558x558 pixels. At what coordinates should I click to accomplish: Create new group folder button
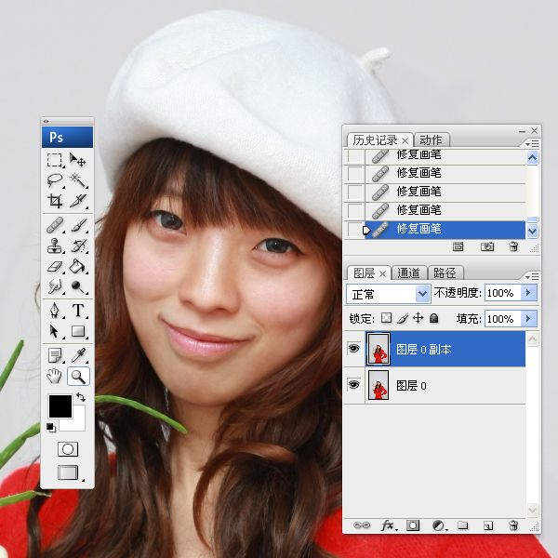click(462, 525)
